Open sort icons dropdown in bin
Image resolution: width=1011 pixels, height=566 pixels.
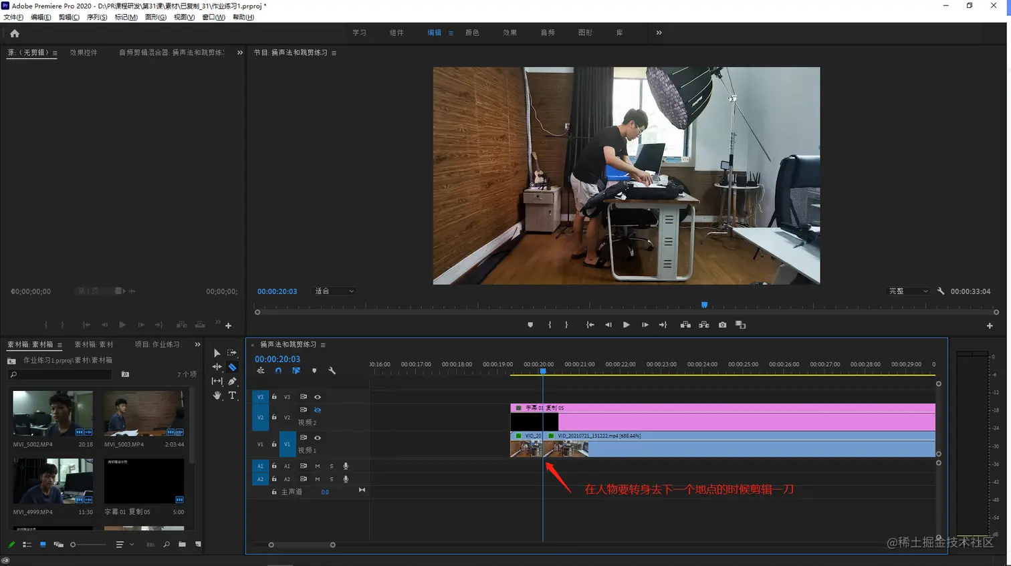coord(124,545)
